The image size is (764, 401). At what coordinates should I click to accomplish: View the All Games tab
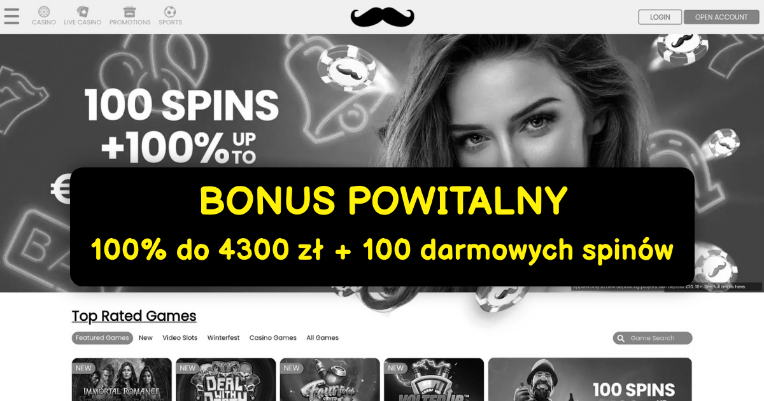(323, 338)
